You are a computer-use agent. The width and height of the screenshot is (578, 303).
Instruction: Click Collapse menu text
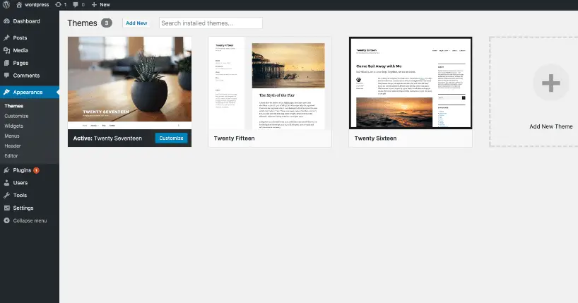click(30, 220)
